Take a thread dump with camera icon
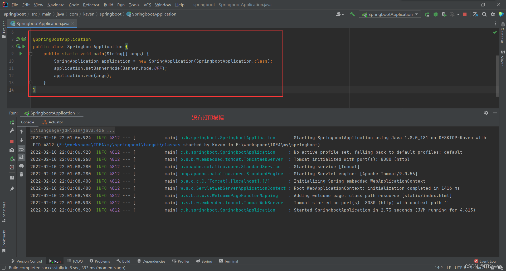 coord(12,150)
